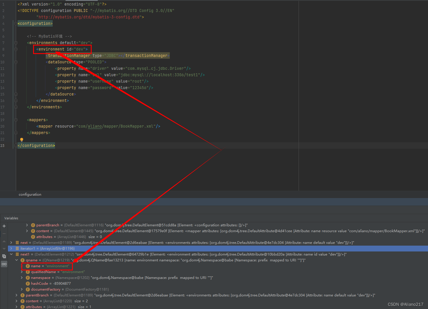The height and width of the screenshot is (309, 428).
Task: Click the variable icon beside iterator1
Action: [x=17, y=249]
